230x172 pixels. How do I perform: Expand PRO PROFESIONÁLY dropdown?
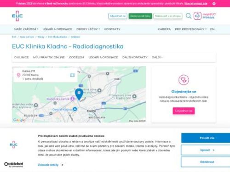(191, 29)
